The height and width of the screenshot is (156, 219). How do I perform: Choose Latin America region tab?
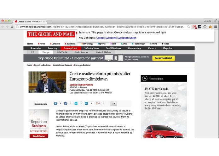[x=82, y=52]
